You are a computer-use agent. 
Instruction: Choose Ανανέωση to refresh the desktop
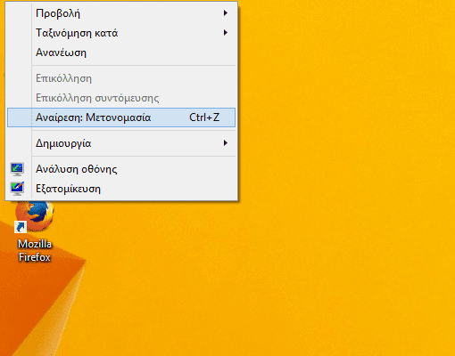click(x=121, y=53)
